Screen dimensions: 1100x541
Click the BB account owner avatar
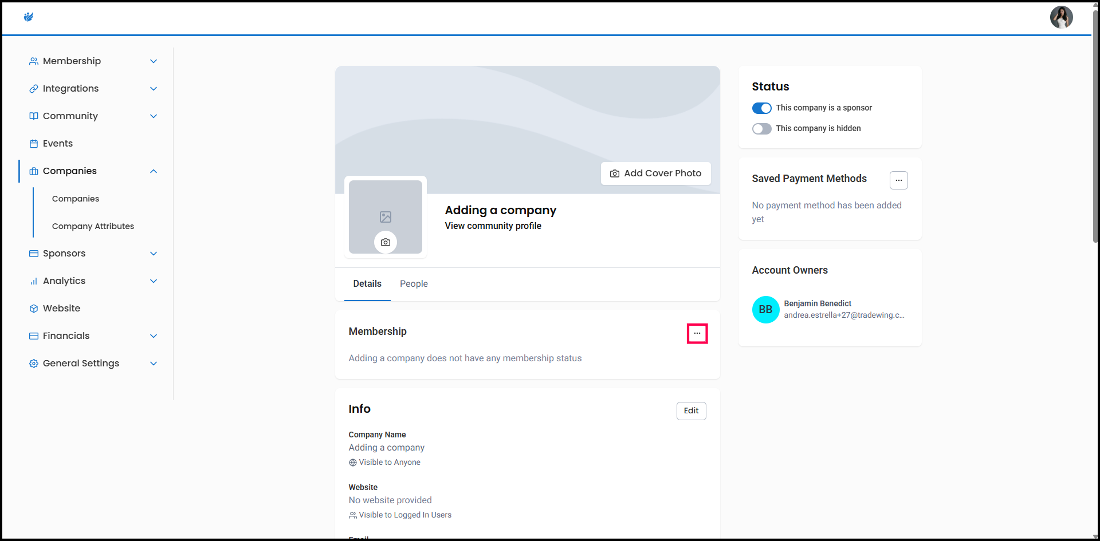(765, 310)
